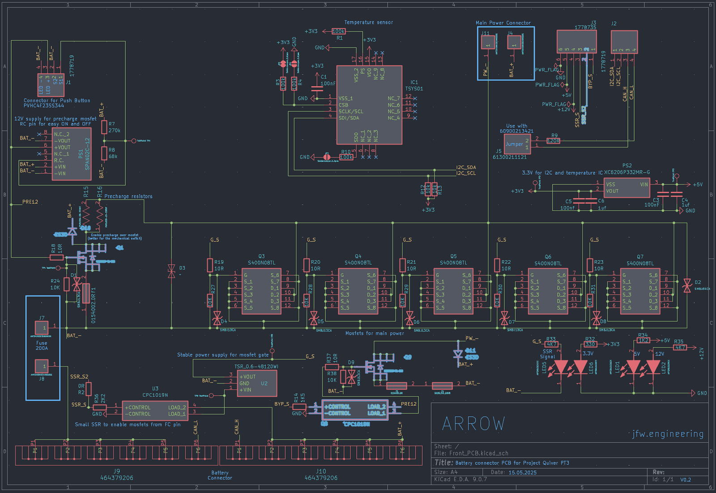Select MOSFET Q6 S400N08TL symbol
The height and width of the screenshot is (493, 716).
548,291
